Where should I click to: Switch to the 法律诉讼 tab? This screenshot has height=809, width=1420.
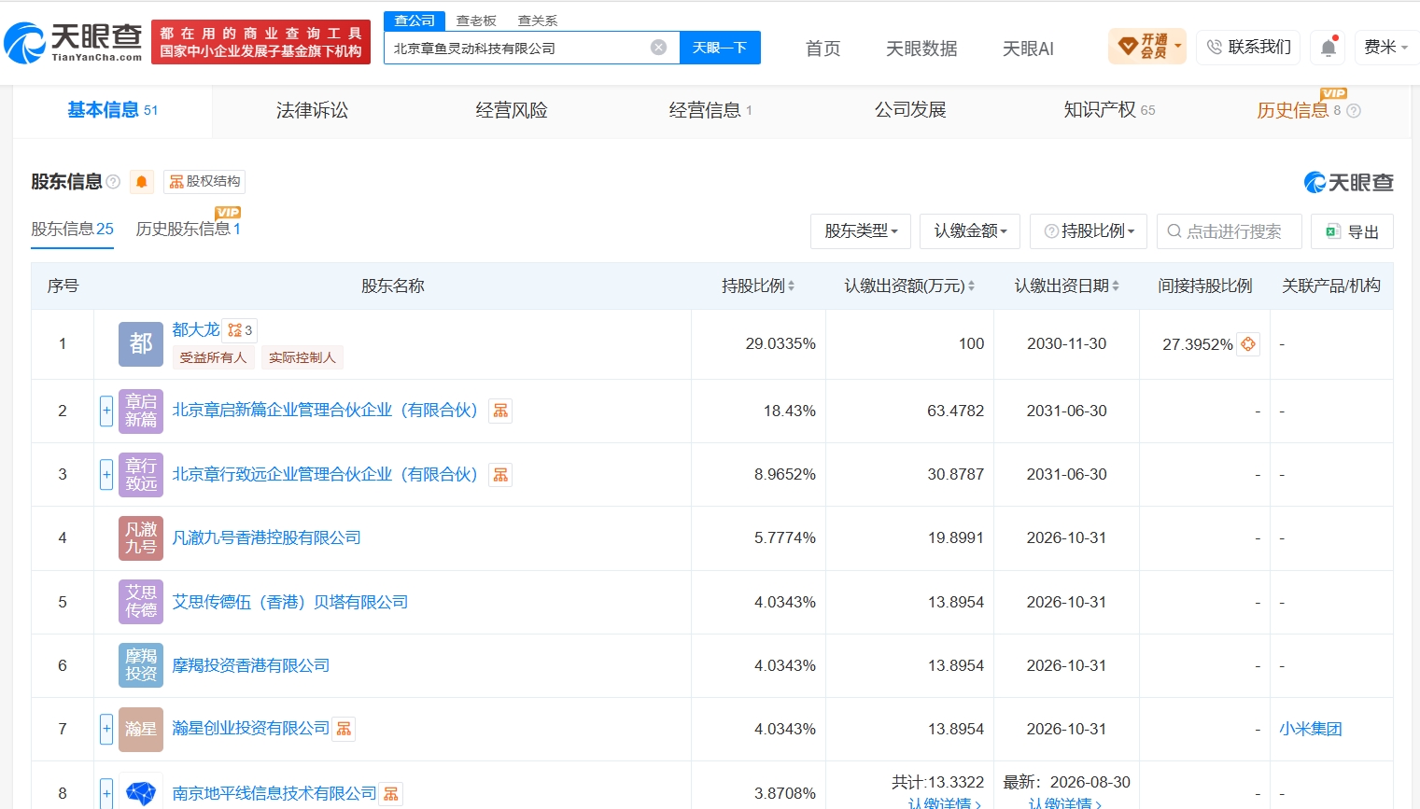click(312, 111)
